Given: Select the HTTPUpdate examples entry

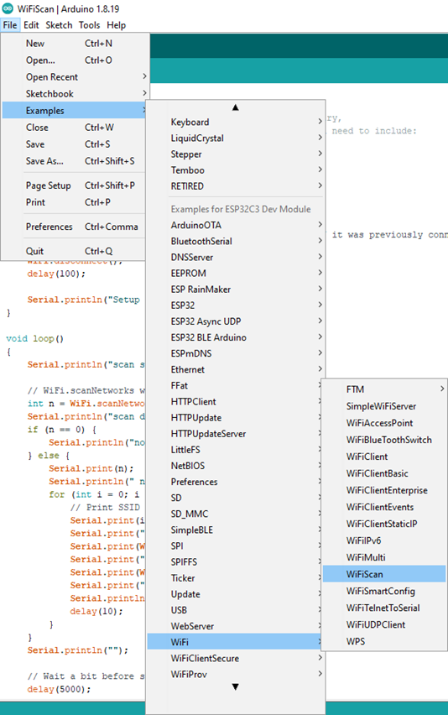Looking at the screenshot, I should coord(235,418).
